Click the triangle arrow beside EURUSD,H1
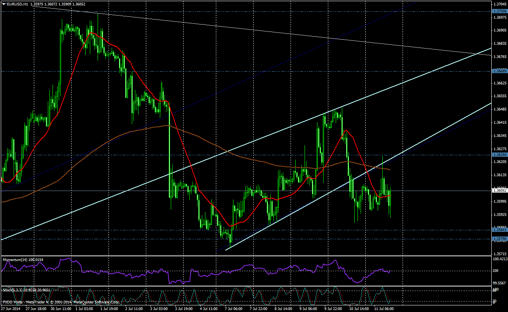 pyautogui.click(x=4, y=4)
